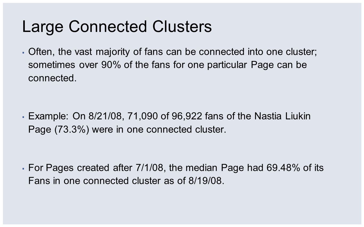The width and height of the screenshot is (364, 227).
Task: Select the first bullet marker before "Often"
Action: 23,52
